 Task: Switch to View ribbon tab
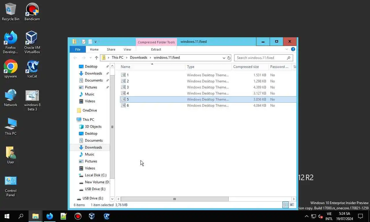click(127, 49)
